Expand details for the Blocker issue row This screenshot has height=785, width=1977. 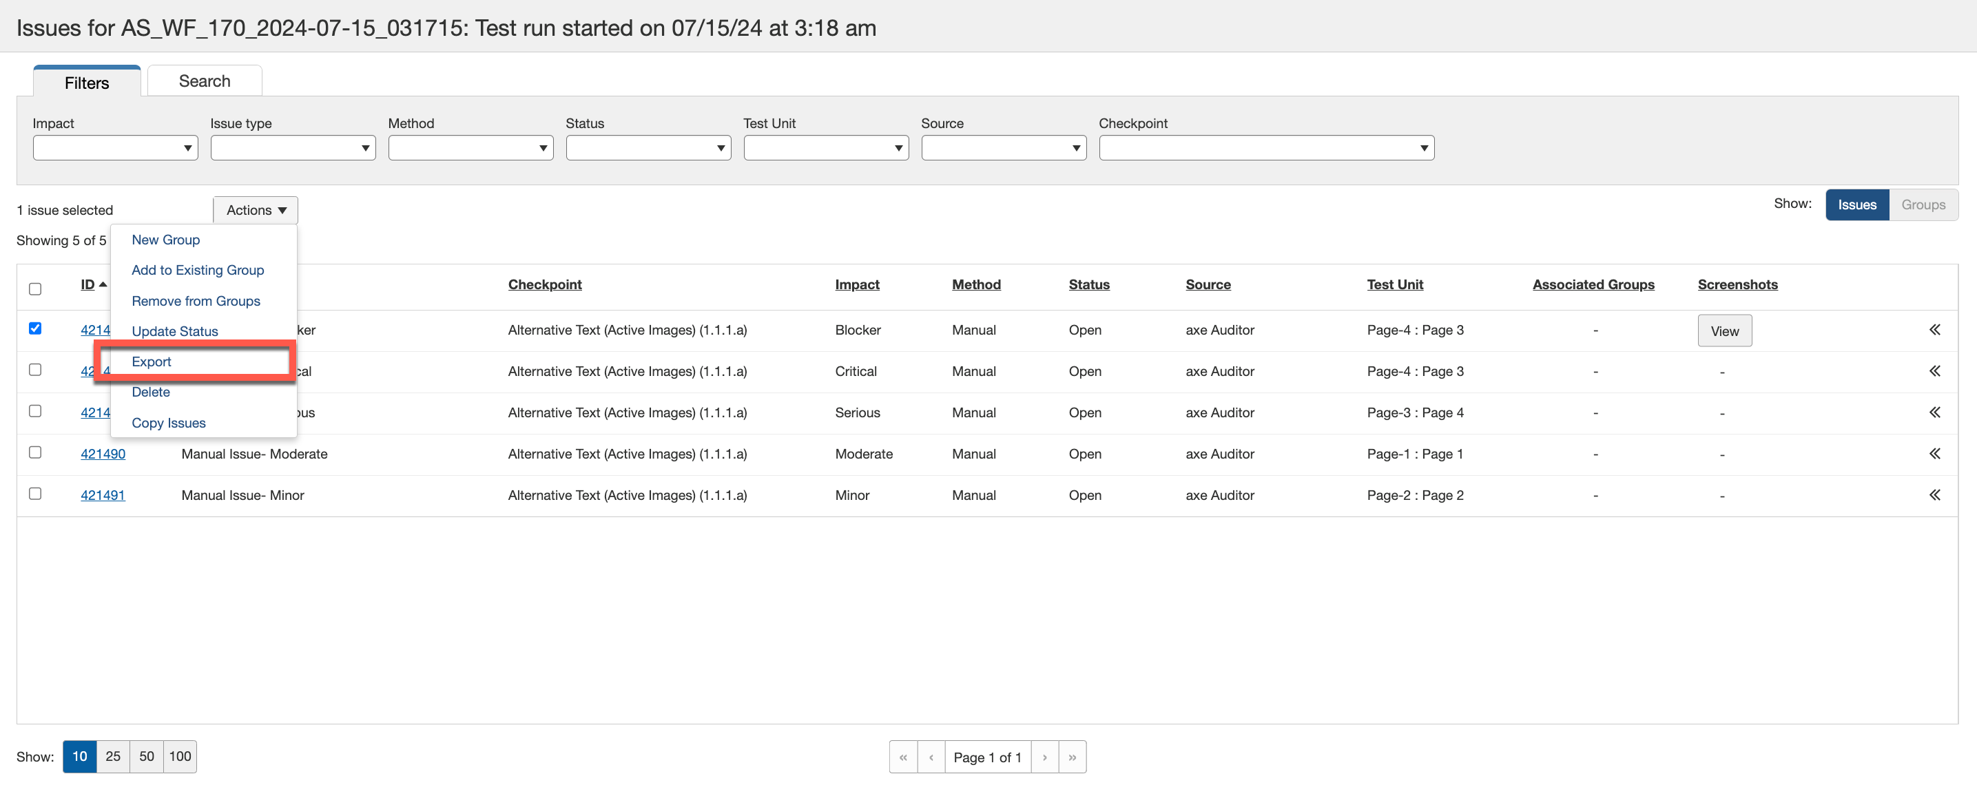[1934, 330]
